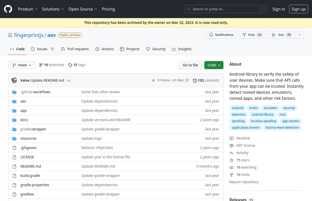Open the Product dropdown menu
Image resolution: width=312 pixels, height=201 pixels.
pyautogui.click(x=28, y=9)
